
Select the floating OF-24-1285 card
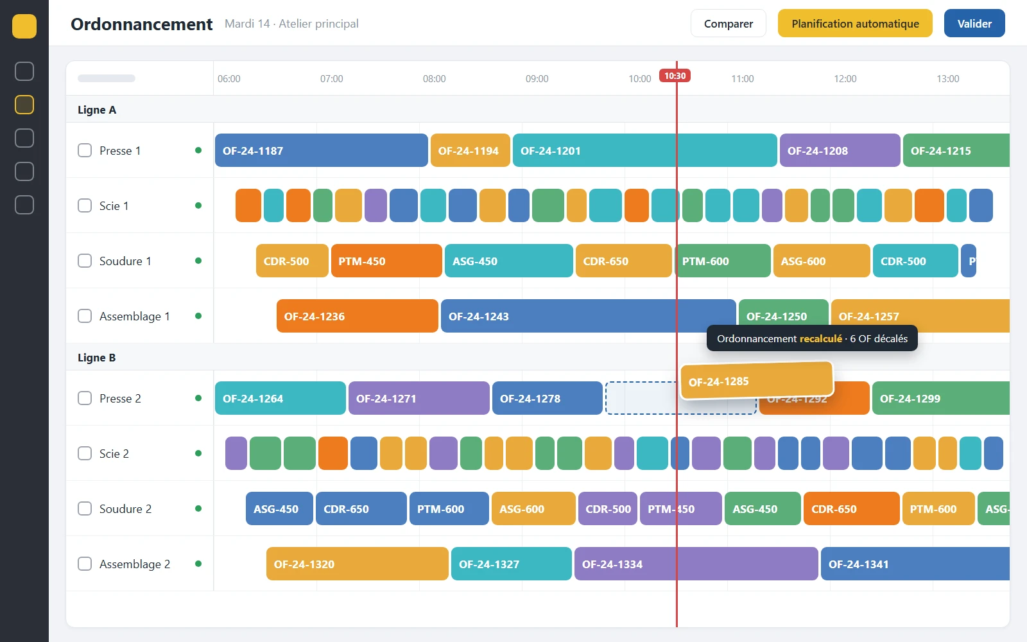click(757, 381)
